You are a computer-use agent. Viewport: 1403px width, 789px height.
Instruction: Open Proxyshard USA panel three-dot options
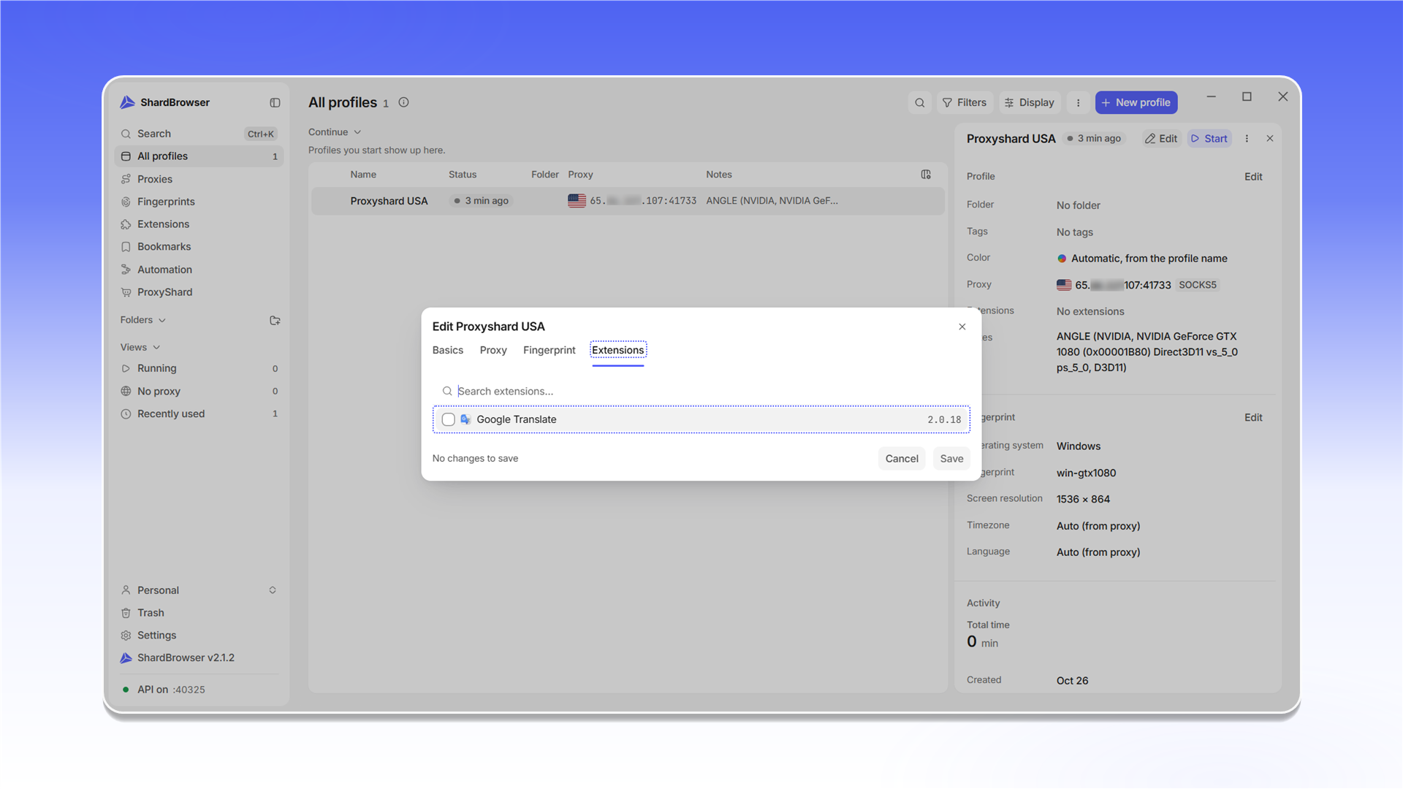click(x=1247, y=139)
